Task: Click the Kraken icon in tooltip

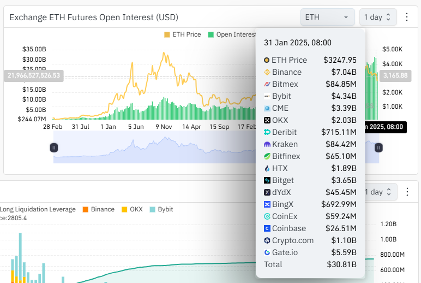Action: pos(267,144)
